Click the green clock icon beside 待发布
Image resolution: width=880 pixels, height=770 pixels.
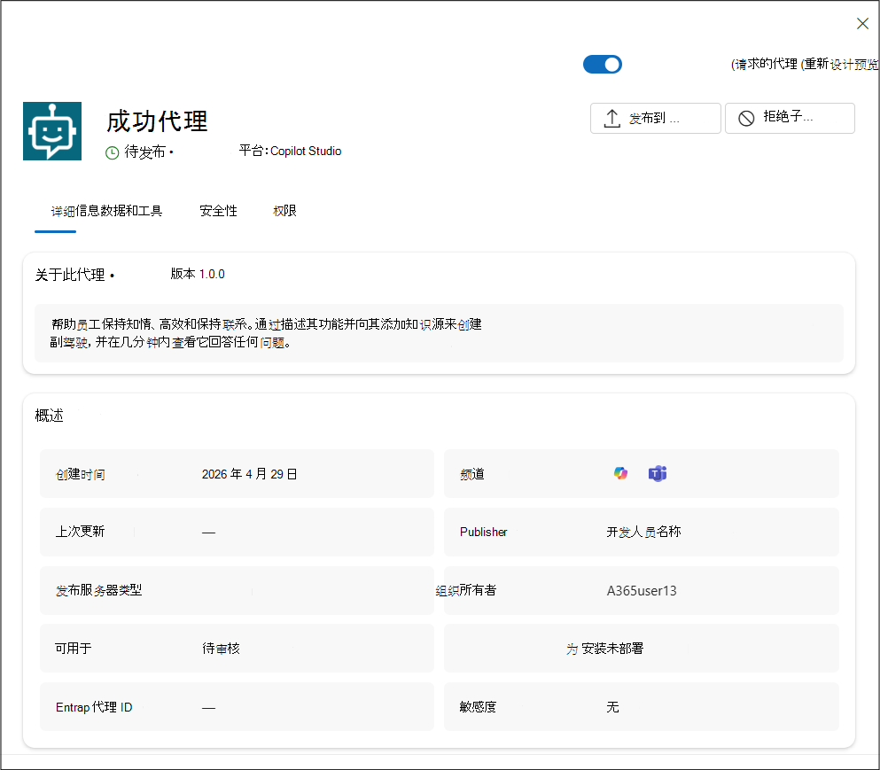tap(113, 152)
